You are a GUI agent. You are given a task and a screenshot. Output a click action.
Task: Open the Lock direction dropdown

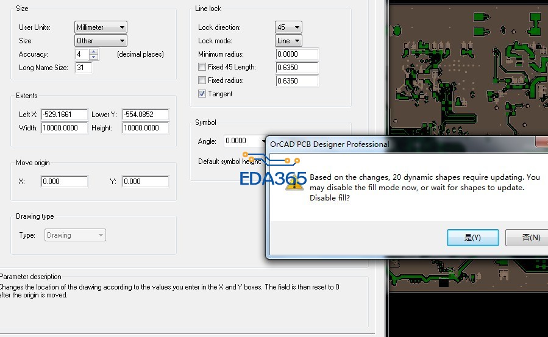coord(288,27)
